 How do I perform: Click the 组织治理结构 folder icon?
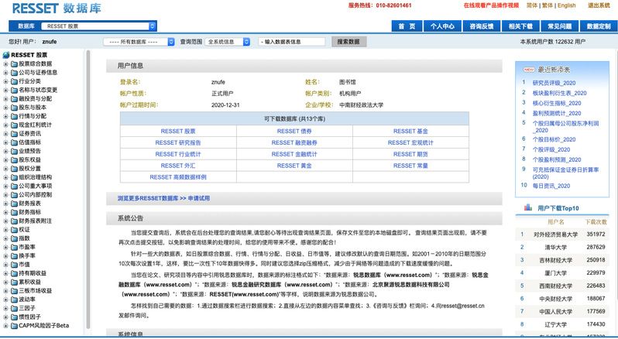point(14,177)
